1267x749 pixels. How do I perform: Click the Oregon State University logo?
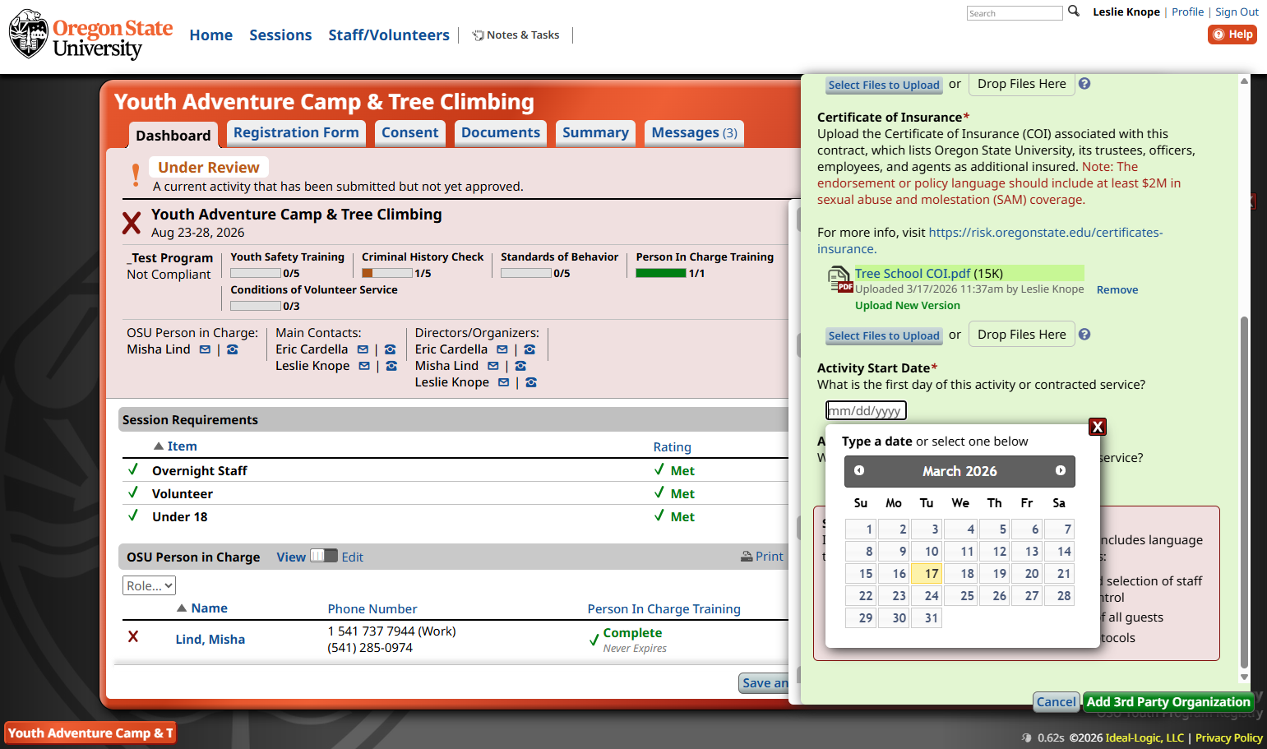pos(90,35)
